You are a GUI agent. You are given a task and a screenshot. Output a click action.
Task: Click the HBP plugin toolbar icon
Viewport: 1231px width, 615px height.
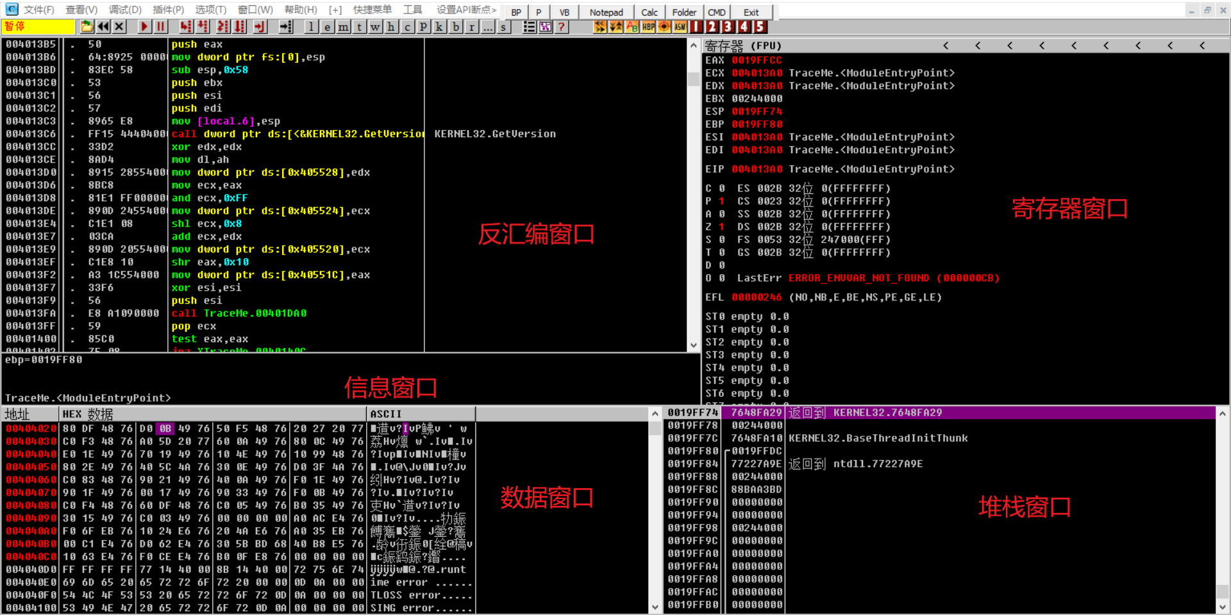648,26
